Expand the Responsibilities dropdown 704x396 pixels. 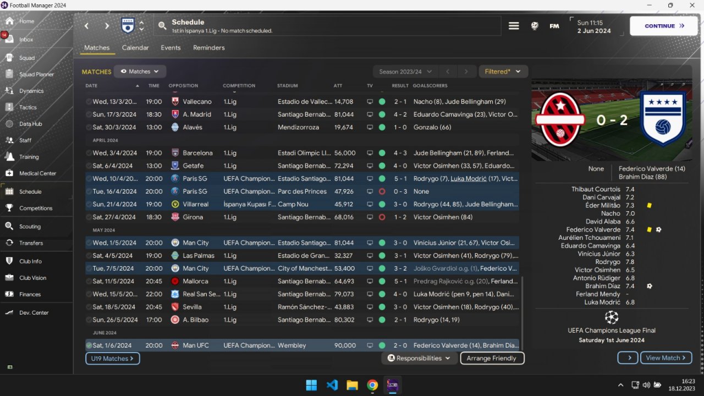419,358
